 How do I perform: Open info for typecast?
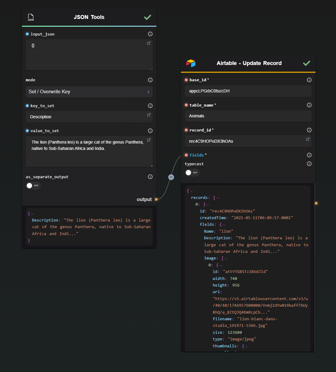point(309,164)
